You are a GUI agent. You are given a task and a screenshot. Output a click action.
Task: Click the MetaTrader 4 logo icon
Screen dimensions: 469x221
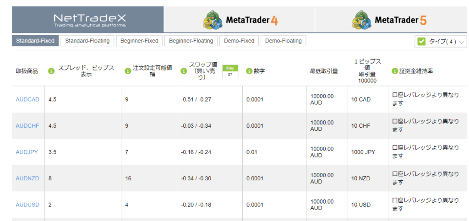213,20
